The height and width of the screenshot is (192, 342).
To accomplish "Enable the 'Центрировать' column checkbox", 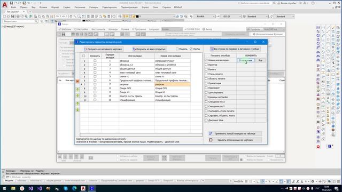I will pyautogui.click(x=206, y=92).
